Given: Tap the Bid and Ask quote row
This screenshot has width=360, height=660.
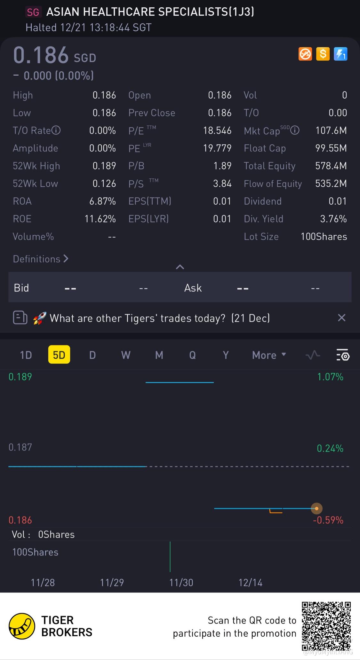Looking at the screenshot, I should click(x=180, y=288).
